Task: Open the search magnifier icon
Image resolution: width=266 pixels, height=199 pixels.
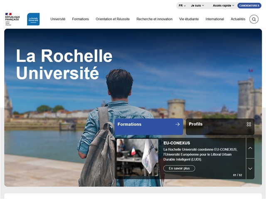Action: 254,19
